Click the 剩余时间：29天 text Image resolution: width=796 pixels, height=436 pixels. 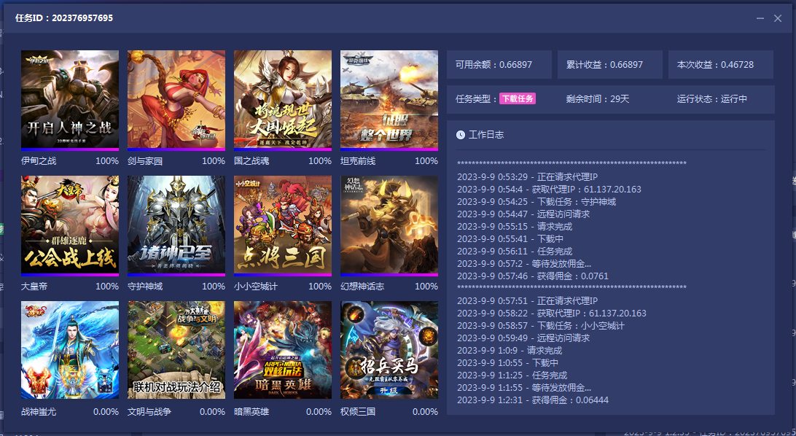pyautogui.click(x=598, y=99)
